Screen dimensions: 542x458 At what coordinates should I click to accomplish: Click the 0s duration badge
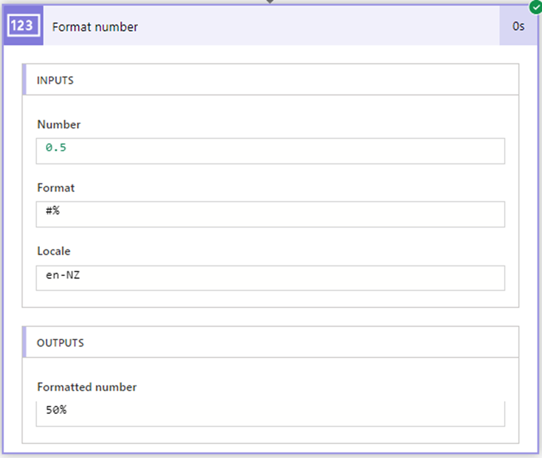[x=518, y=26]
